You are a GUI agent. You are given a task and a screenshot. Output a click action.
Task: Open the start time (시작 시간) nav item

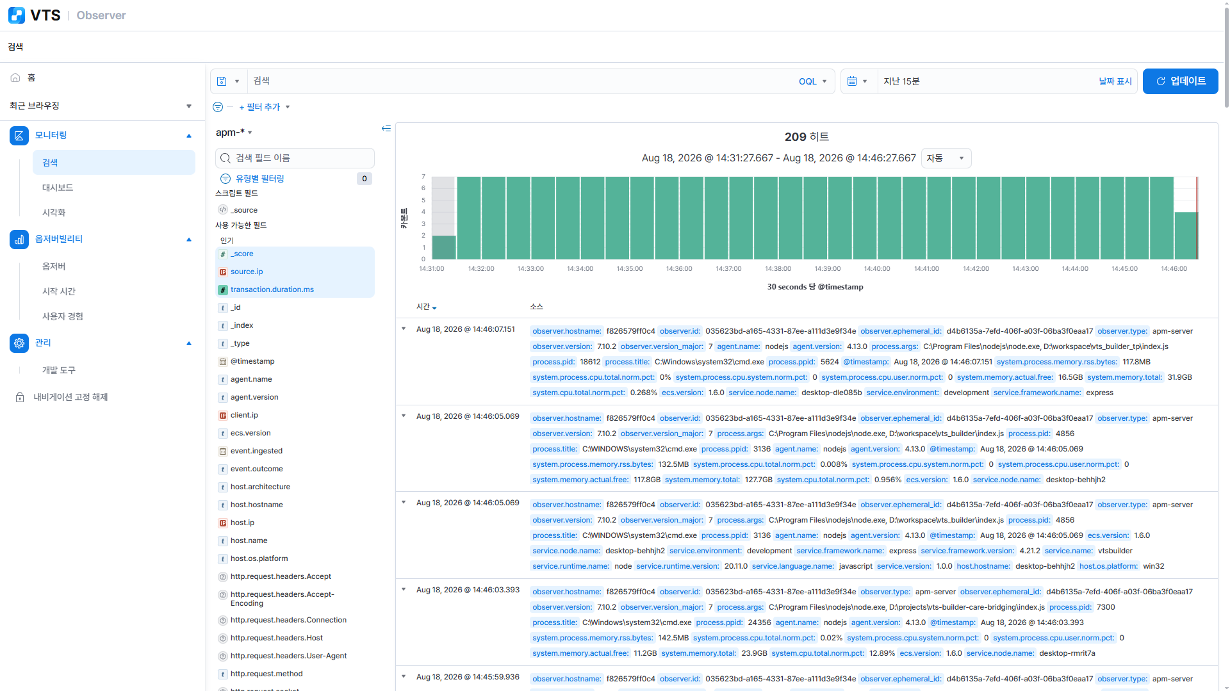click(x=59, y=291)
